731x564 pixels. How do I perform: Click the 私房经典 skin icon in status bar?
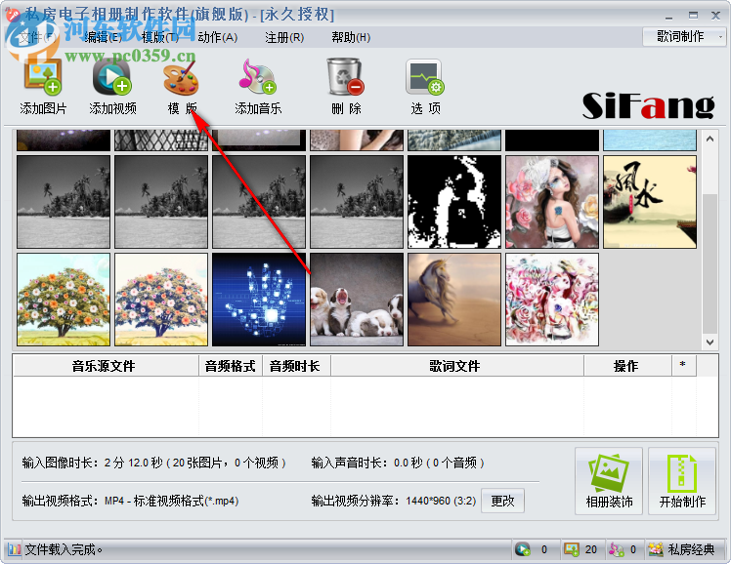tap(656, 549)
